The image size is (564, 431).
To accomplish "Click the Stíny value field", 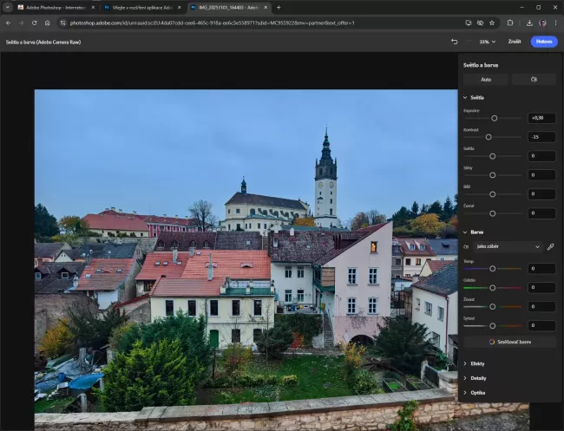I will click(541, 175).
